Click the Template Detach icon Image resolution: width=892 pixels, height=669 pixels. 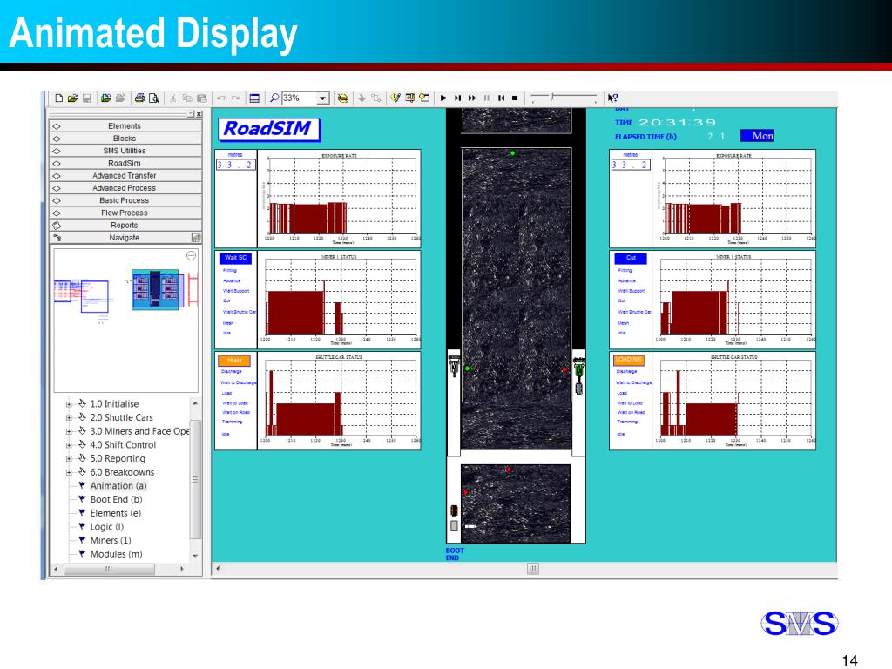[120, 98]
